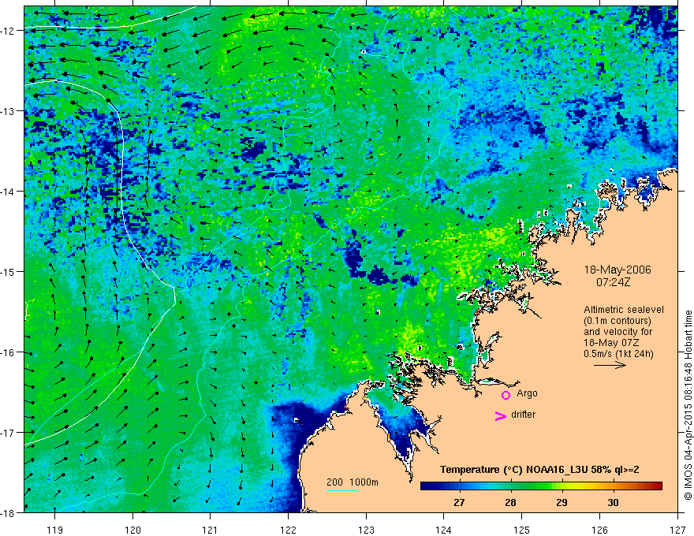Click the '200 1000m' depth legend text
The width and height of the screenshot is (694, 536).
click(x=353, y=482)
